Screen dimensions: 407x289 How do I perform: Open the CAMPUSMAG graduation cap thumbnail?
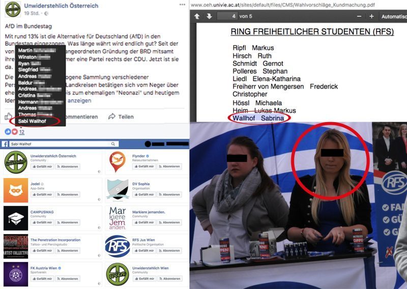[x=16, y=218]
